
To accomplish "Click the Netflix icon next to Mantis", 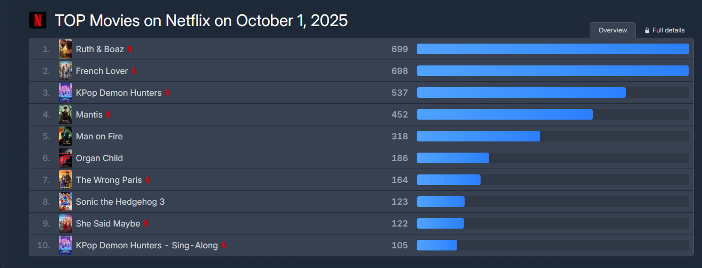I will point(108,115).
